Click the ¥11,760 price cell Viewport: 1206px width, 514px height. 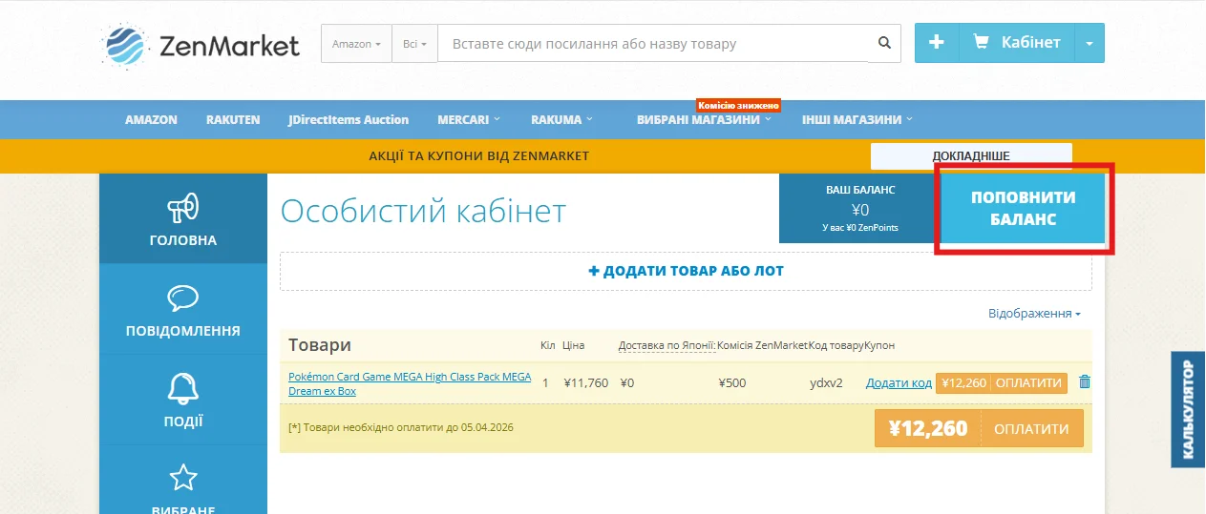pyautogui.click(x=585, y=383)
